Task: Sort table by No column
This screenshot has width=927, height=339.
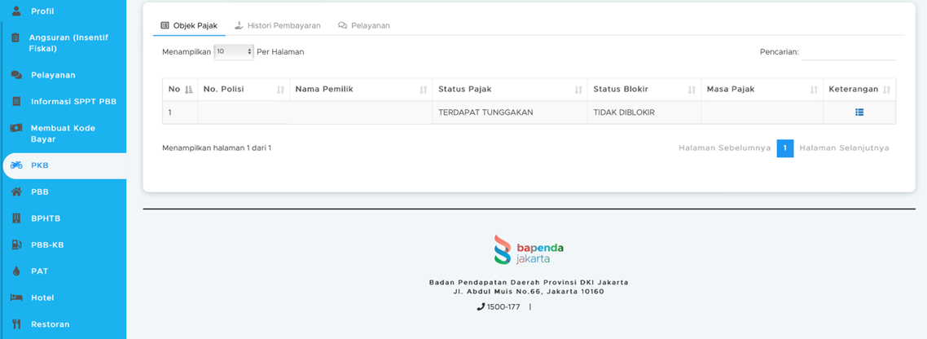Action: 180,90
